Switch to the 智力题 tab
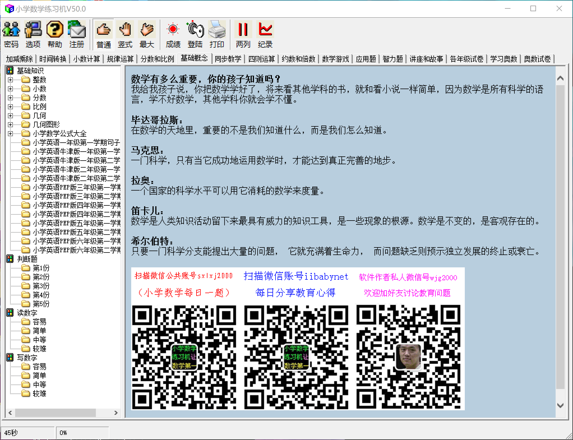 click(393, 59)
